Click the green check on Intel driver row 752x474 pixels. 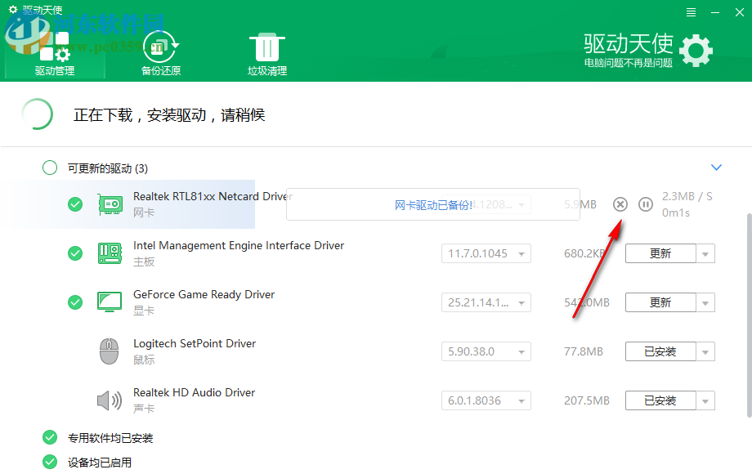(x=75, y=253)
